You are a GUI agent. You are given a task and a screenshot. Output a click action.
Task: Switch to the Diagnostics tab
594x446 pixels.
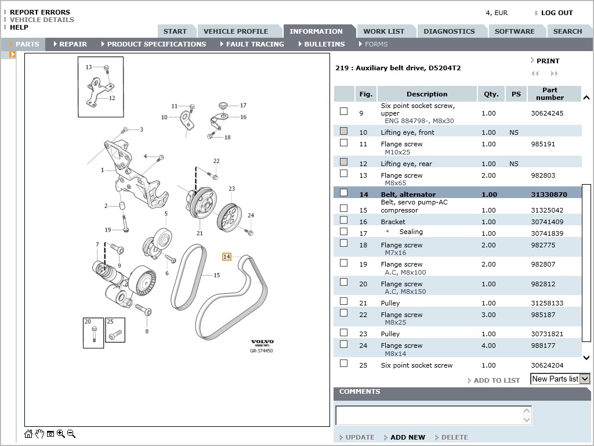pos(449,31)
